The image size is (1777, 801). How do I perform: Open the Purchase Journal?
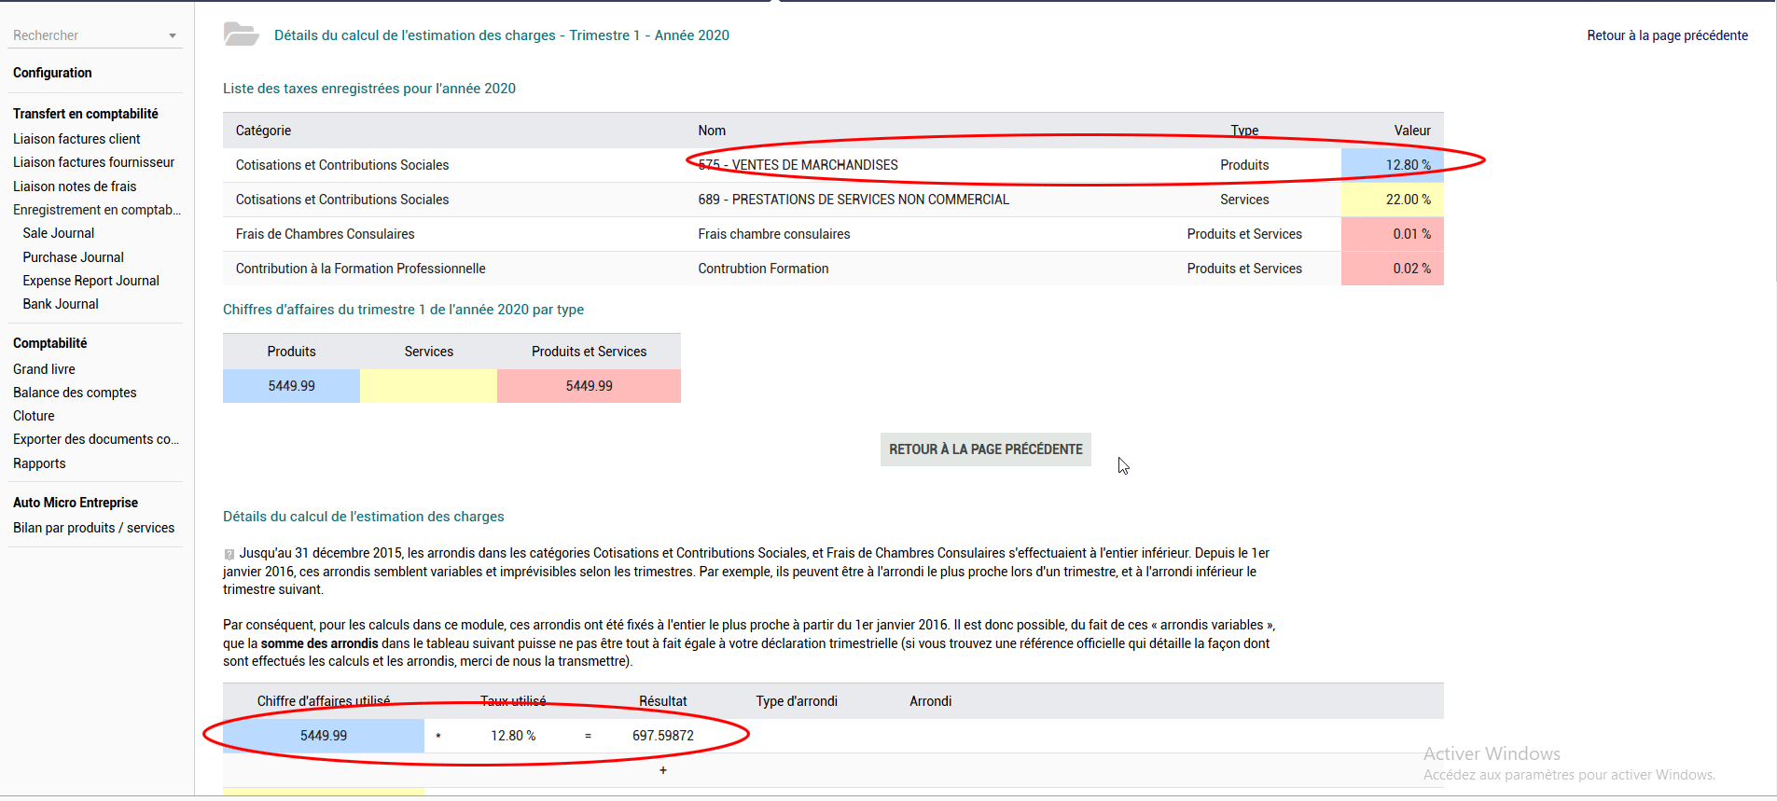click(73, 257)
